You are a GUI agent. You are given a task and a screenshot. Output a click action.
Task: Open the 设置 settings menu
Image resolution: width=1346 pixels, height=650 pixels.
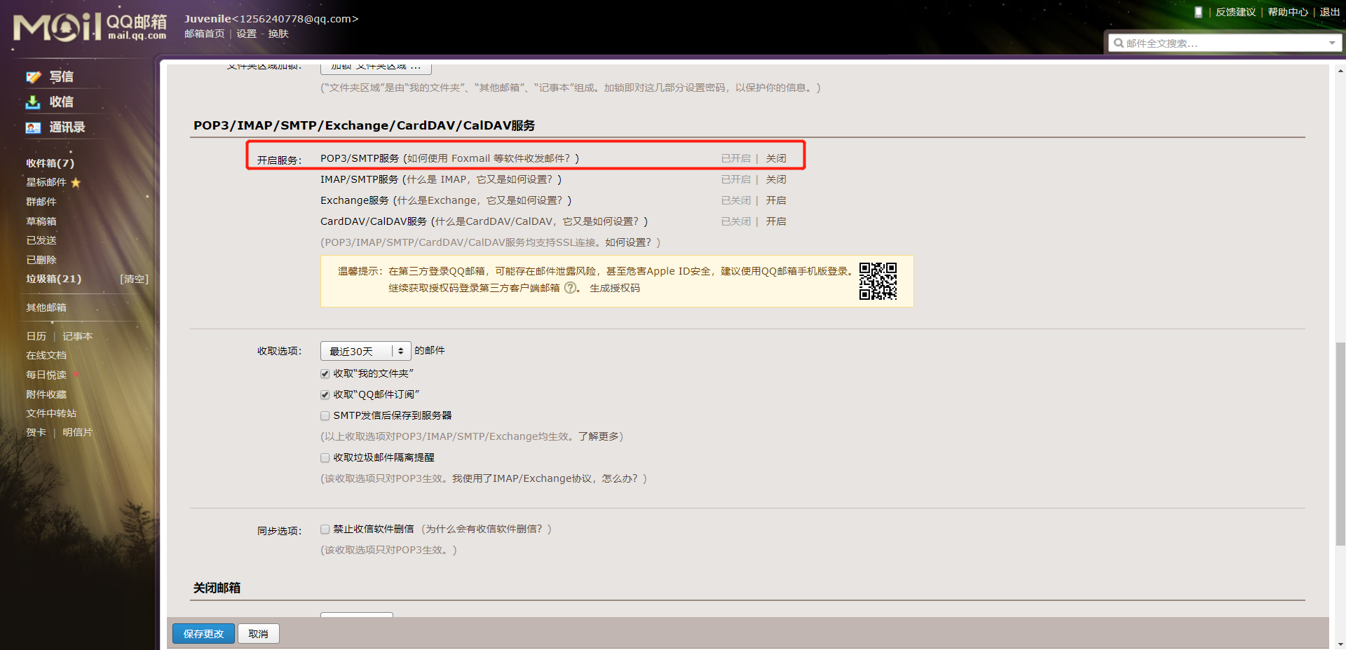tap(246, 34)
